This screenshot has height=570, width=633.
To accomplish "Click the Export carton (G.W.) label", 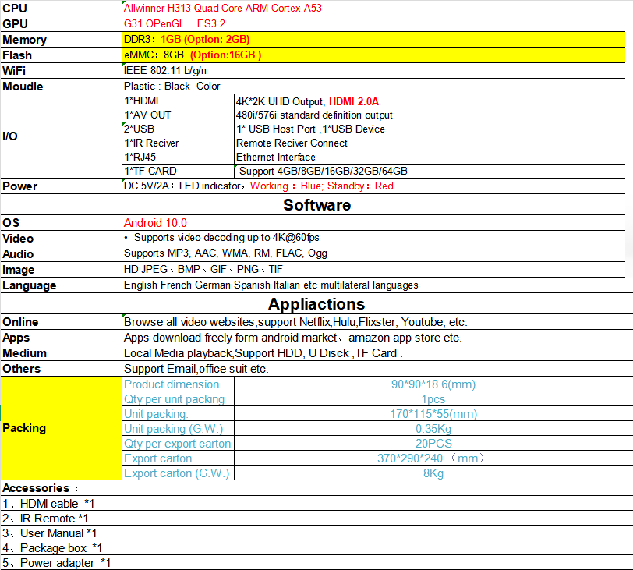I will click(176, 473).
